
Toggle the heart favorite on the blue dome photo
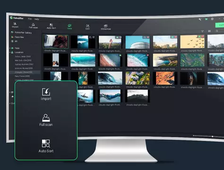[148, 37]
